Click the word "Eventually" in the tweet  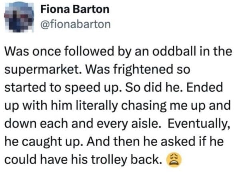(x=199, y=125)
